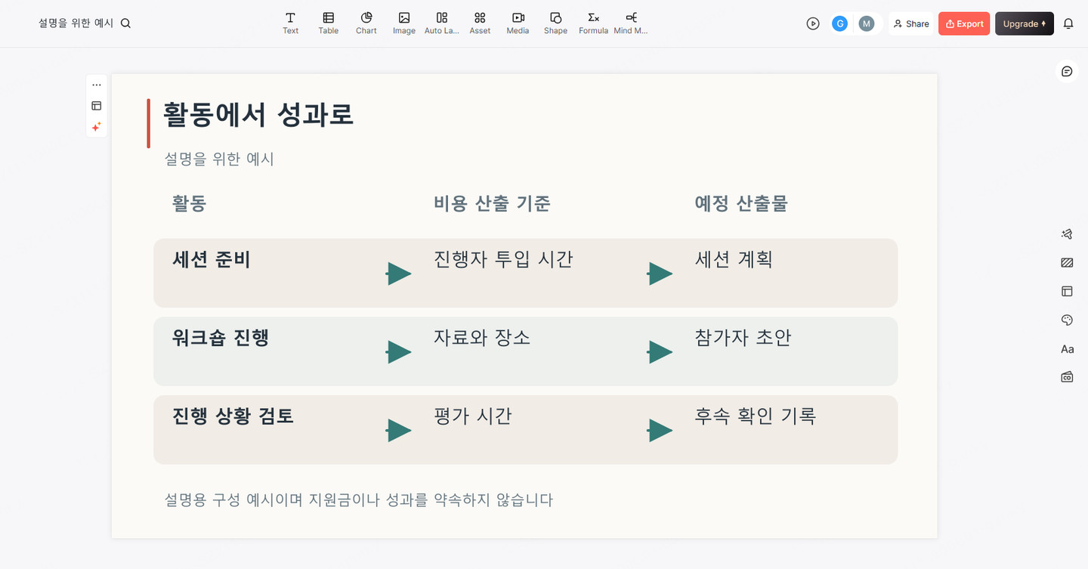
Task: Select the '후속 확인 기록' text
Action: pyautogui.click(x=756, y=416)
